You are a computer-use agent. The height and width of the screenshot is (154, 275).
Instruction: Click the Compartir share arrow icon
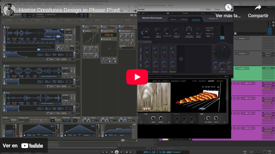258,8
